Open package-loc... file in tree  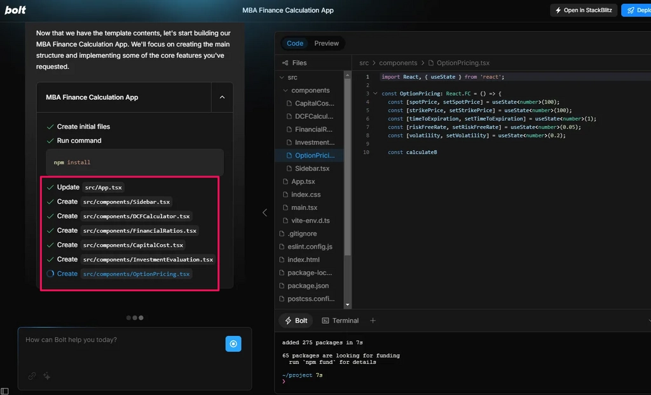click(x=310, y=272)
